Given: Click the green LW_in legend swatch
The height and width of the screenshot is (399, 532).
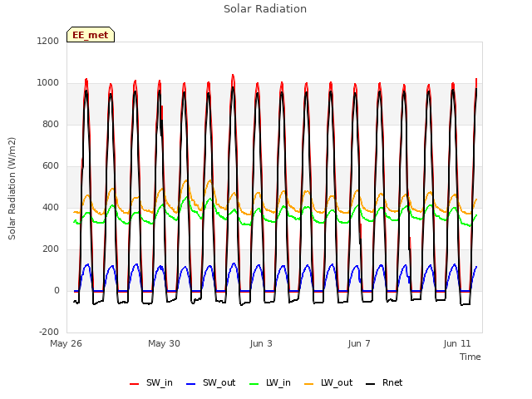Looking at the screenshot, I should [254, 384].
